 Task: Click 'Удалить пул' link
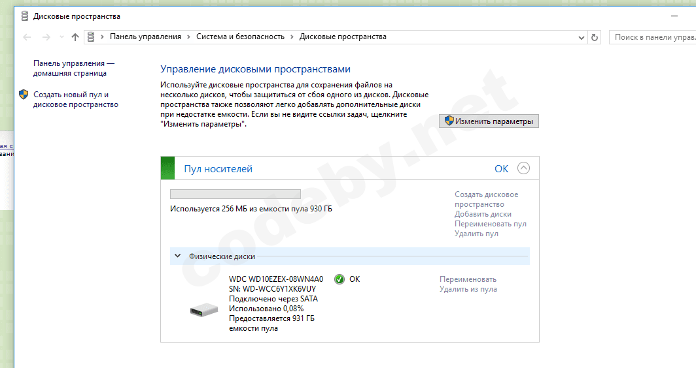click(x=476, y=234)
